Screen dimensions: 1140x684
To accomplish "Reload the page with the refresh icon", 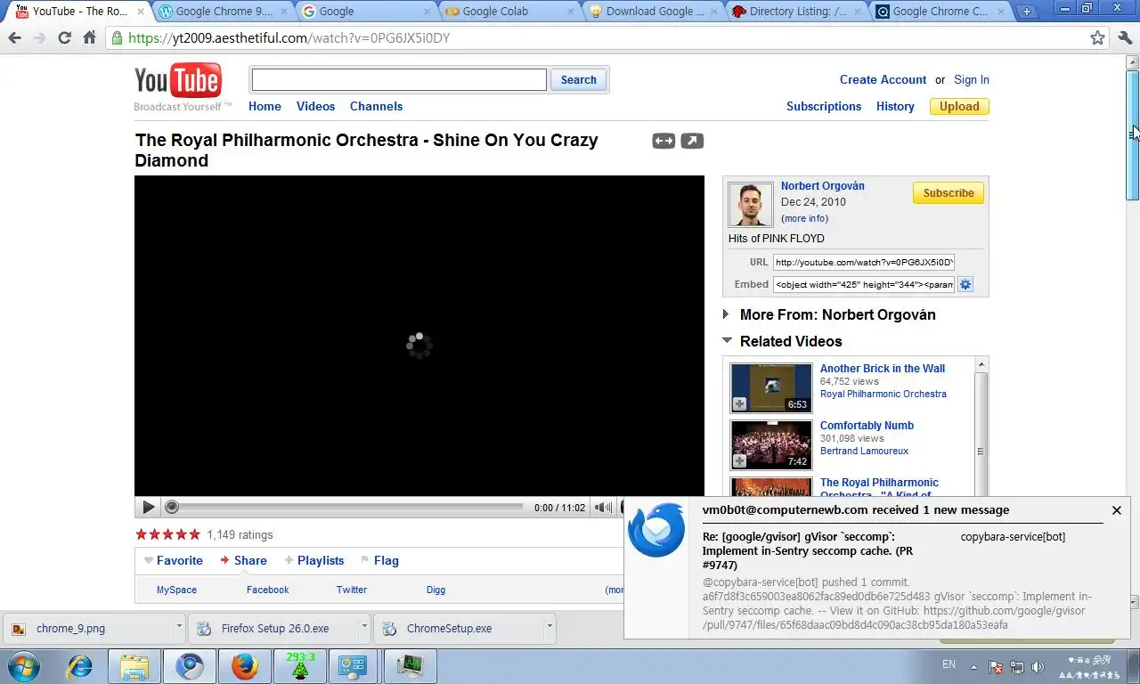I will (x=64, y=38).
